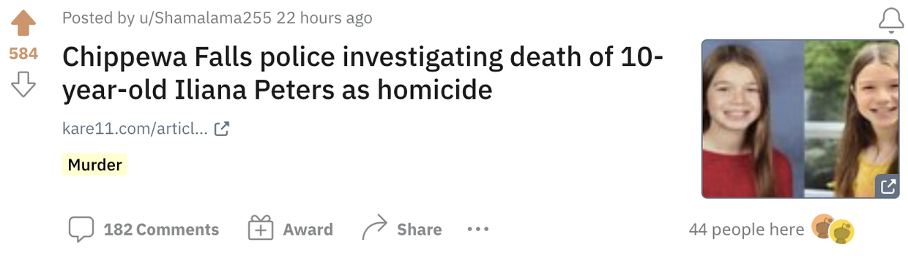Downvote the post with the down arrow

click(x=24, y=85)
